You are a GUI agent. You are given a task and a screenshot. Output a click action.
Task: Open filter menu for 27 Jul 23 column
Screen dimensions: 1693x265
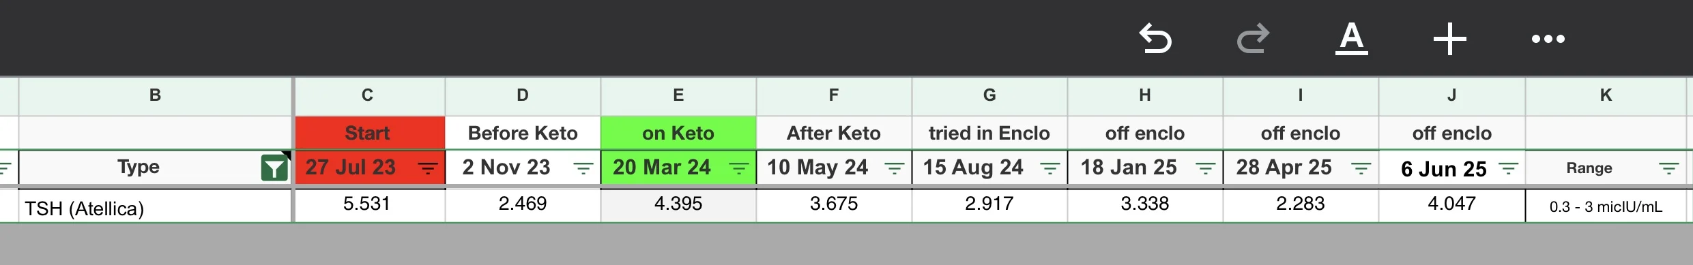click(427, 168)
